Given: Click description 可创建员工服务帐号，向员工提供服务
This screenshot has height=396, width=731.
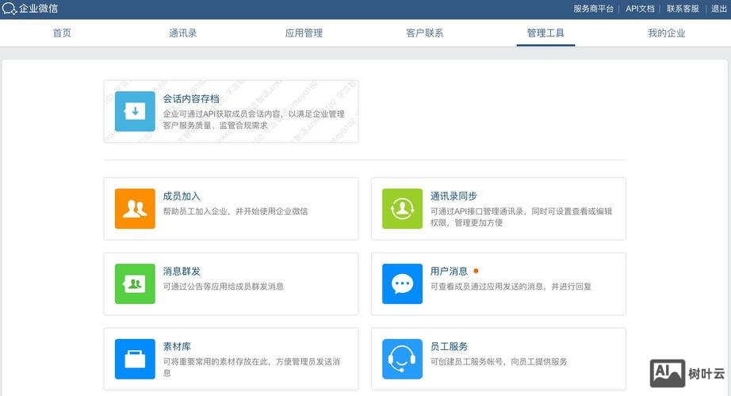Looking at the screenshot, I should coord(499,361).
